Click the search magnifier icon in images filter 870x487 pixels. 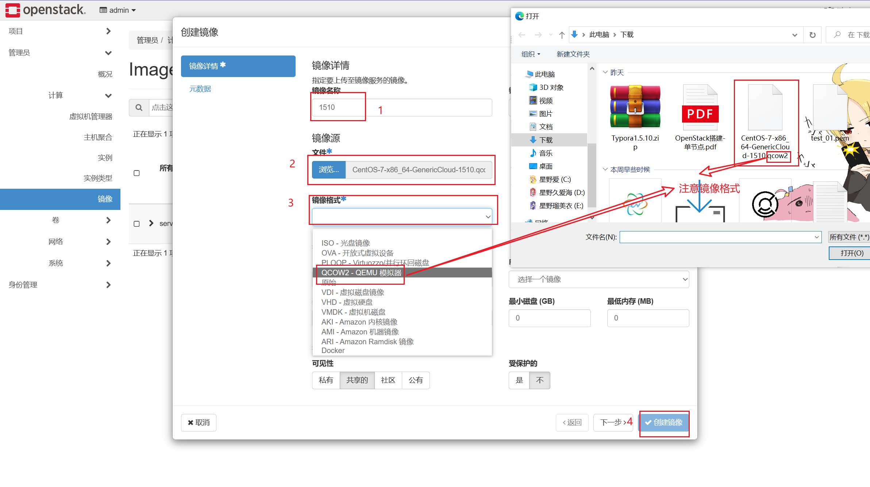click(139, 107)
